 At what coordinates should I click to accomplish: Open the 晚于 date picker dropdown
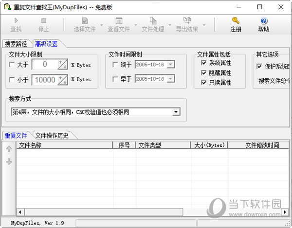pyautogui.click(x=171, y=65)
